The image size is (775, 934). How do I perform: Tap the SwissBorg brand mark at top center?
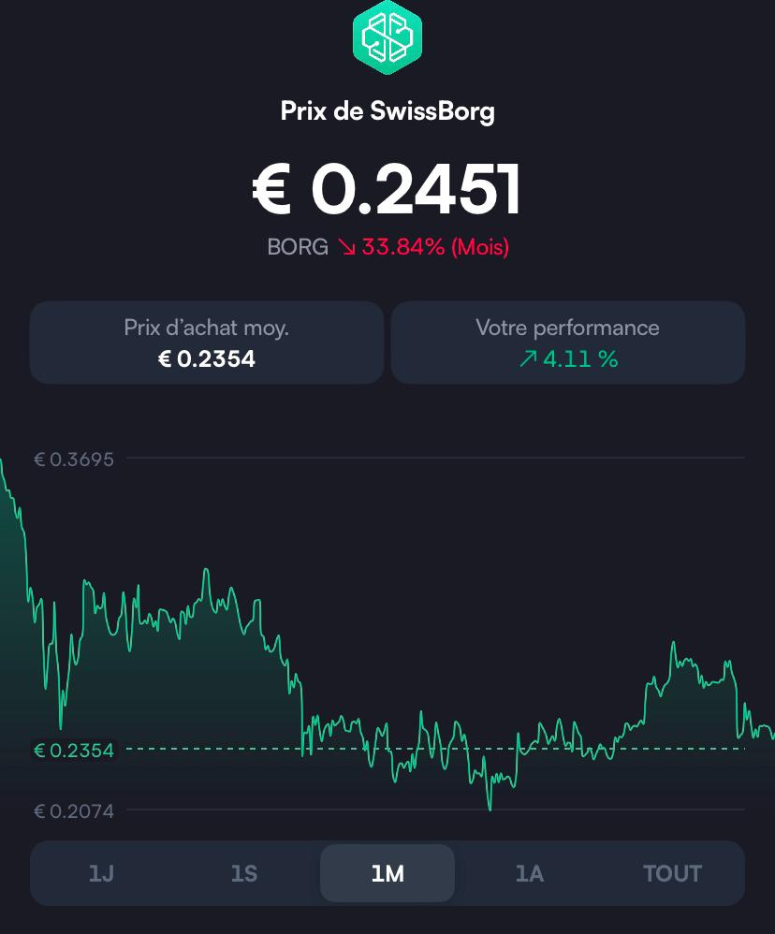387,39
